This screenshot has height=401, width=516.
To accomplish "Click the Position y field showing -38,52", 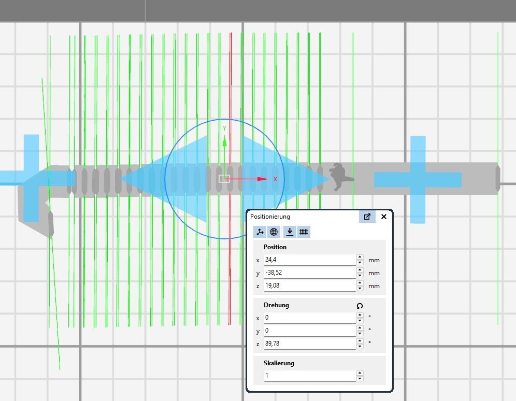I will [310, 273].
